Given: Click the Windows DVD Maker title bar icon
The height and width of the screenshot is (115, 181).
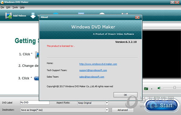Looking at the screenshot, I should pyautogui.click(x=2, y=2).
